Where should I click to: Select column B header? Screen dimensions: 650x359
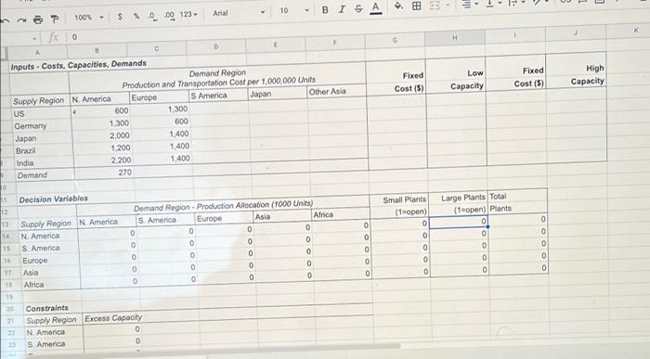[97, 50]
